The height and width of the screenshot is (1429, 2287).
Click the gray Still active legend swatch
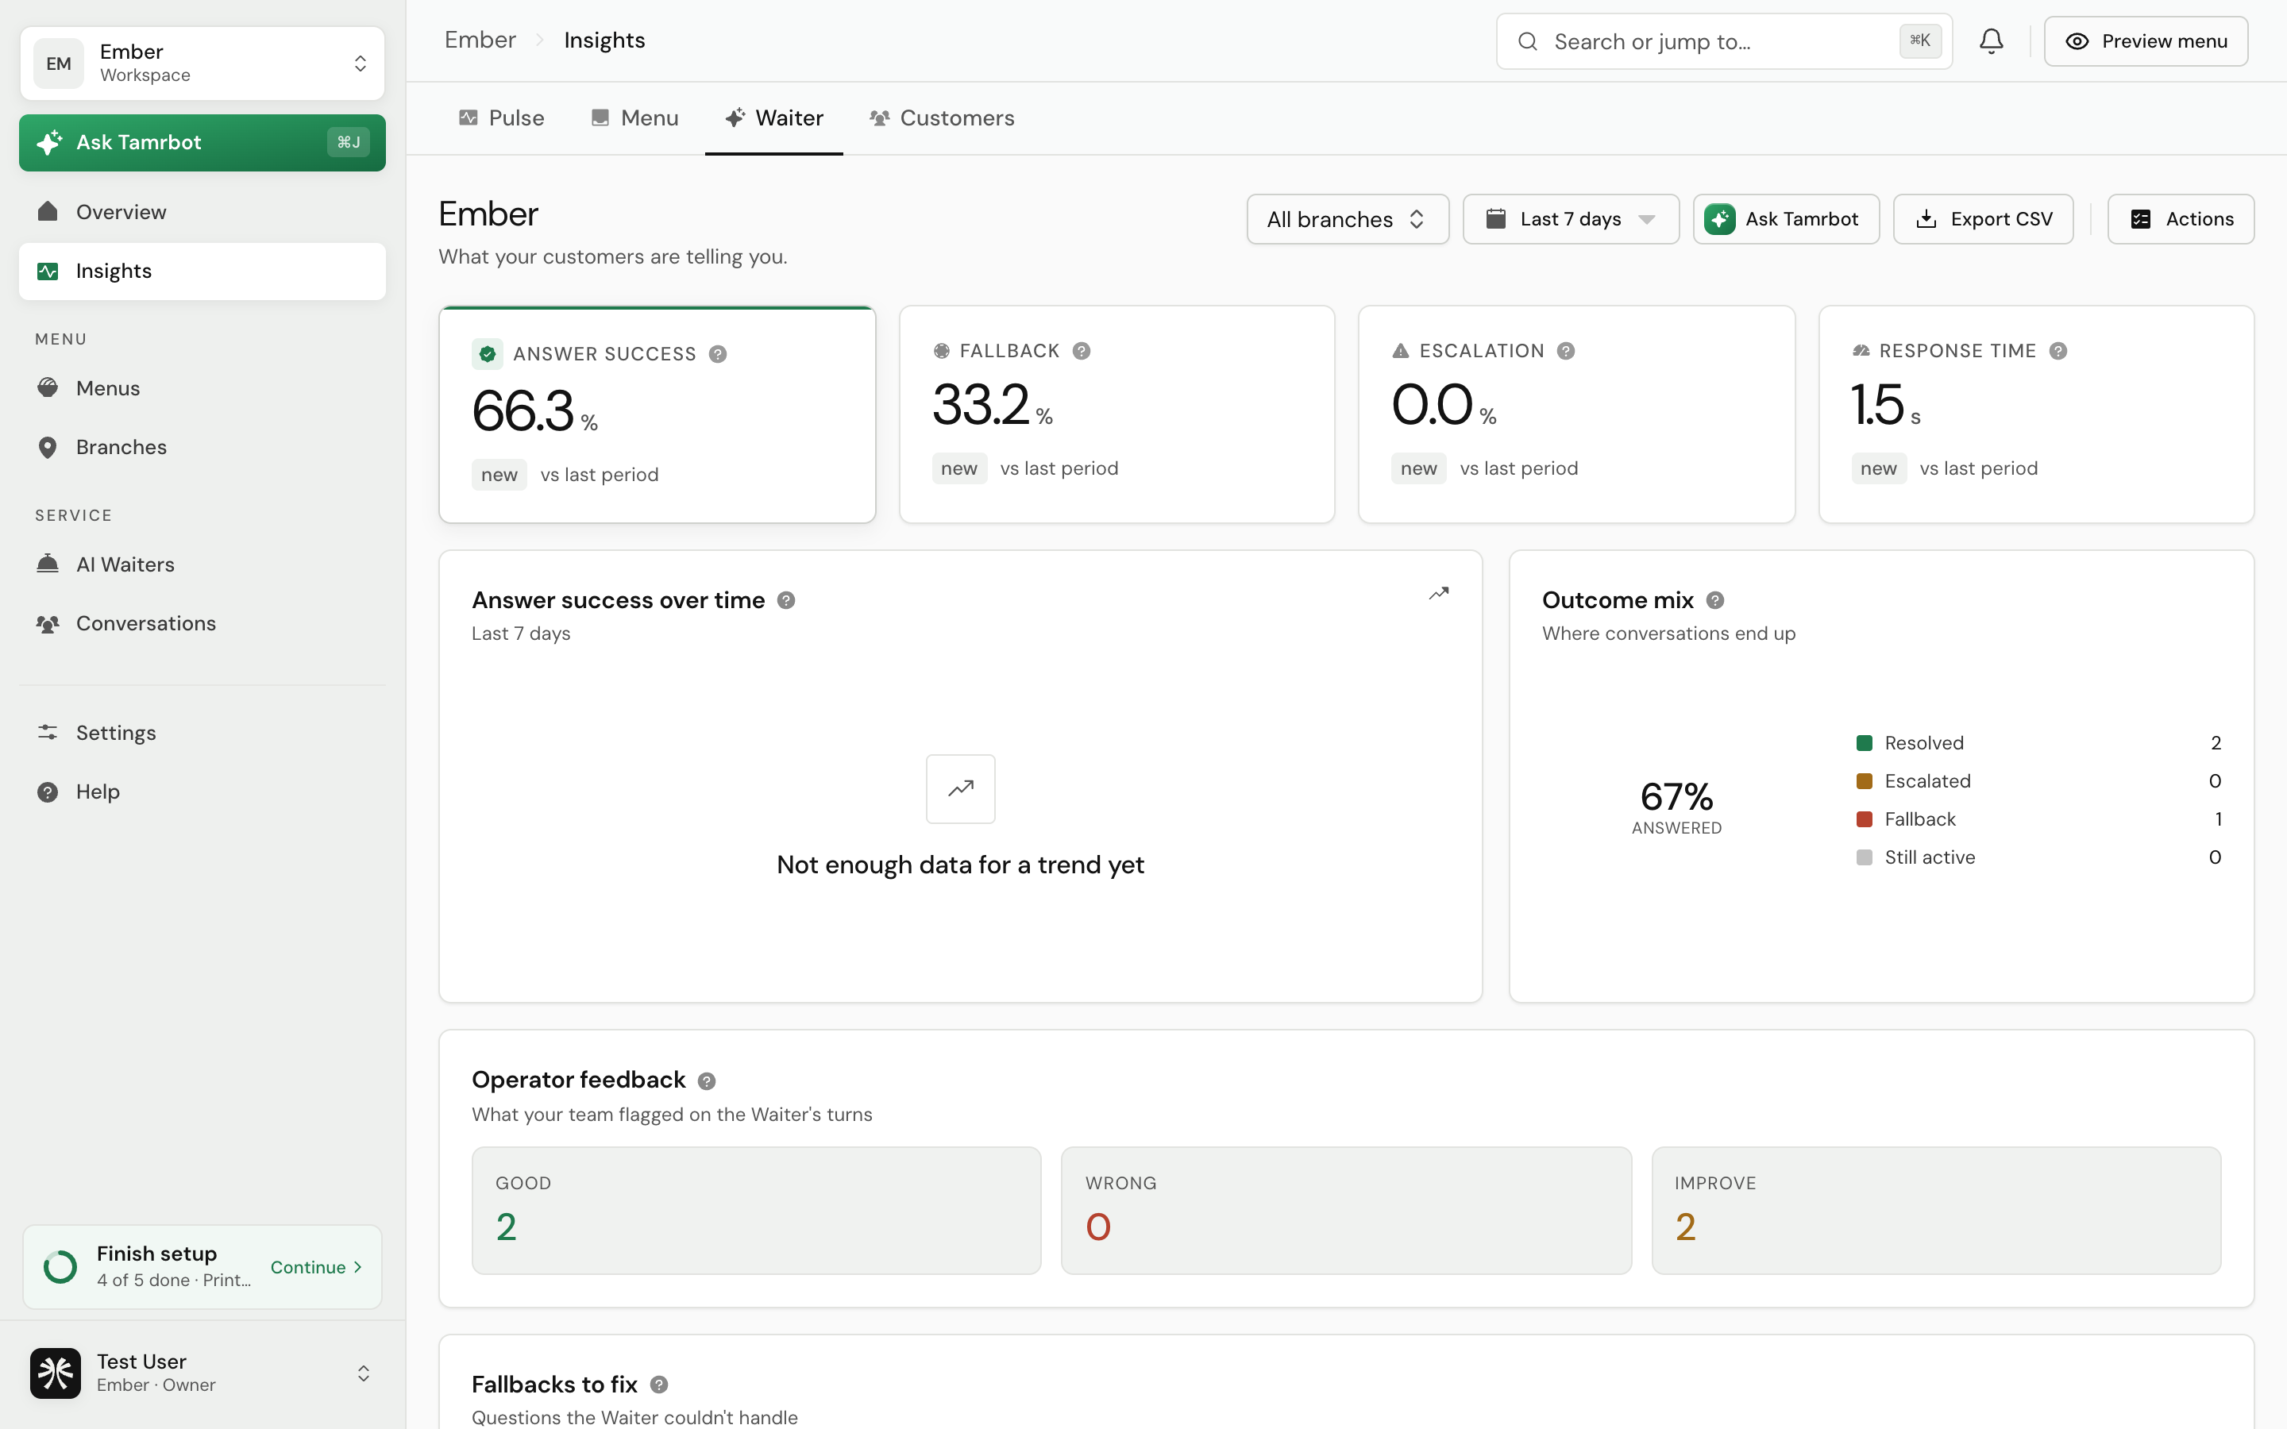point(1865,857)
